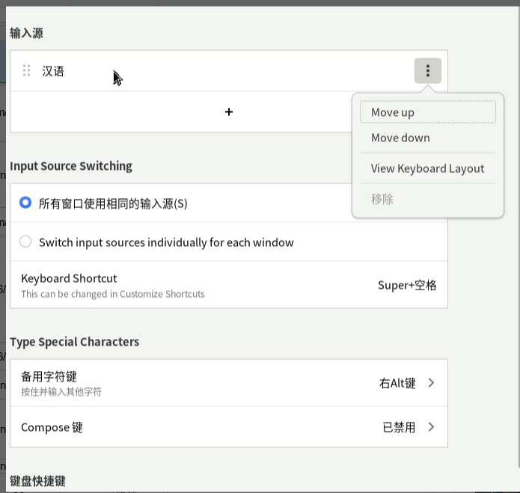Select View Keyboard Layout menu entry
The height and width of the screenshot is (493, 520).
click(427, 168)
